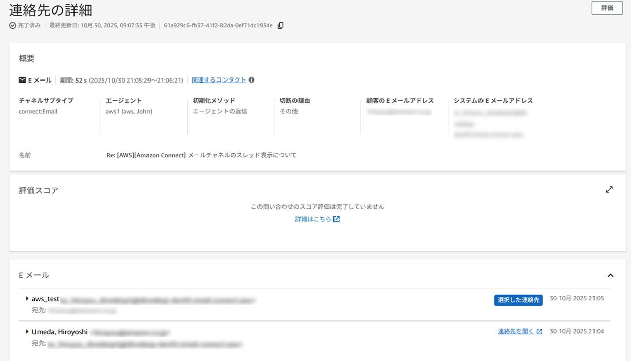
Task: Click the info icon next to 関連するコンタクト
Action: [251, 80]
